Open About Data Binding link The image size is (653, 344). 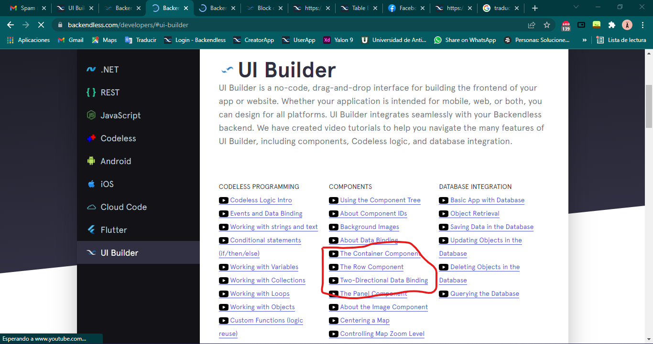(x=369, y=240)
